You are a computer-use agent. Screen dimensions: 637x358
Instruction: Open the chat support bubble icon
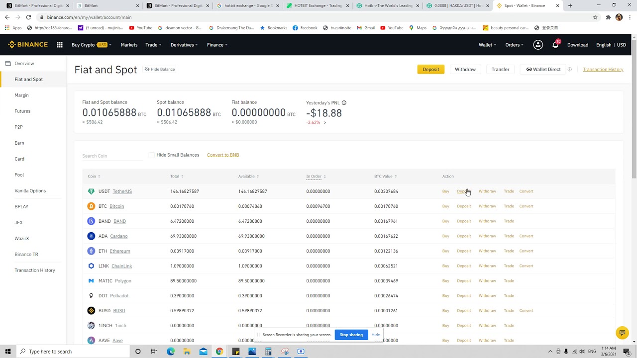coord(622,333)
